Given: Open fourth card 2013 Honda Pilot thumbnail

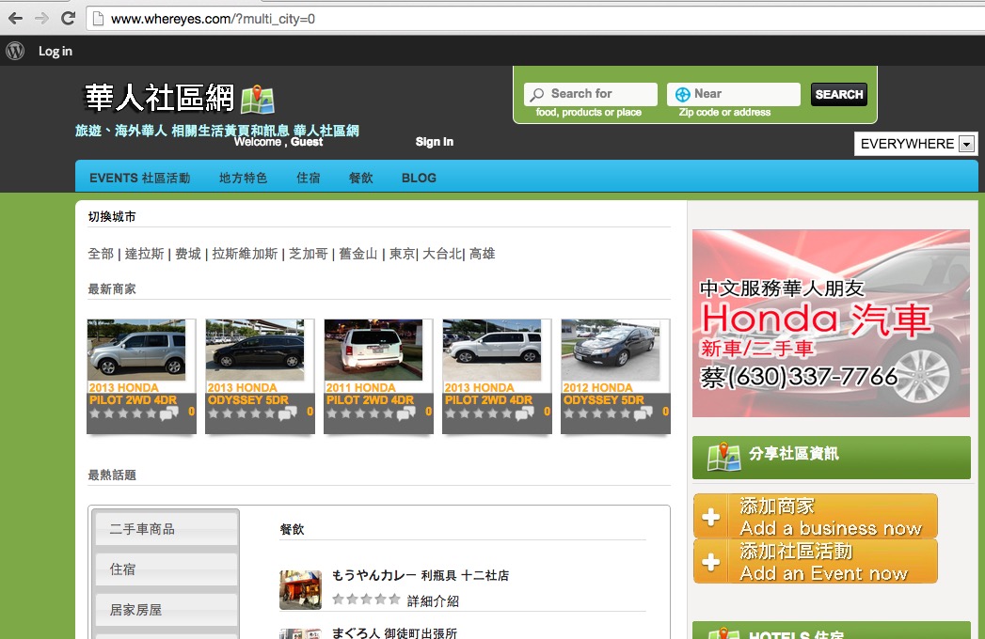Looking at the screenshot, I should (492, 350).
